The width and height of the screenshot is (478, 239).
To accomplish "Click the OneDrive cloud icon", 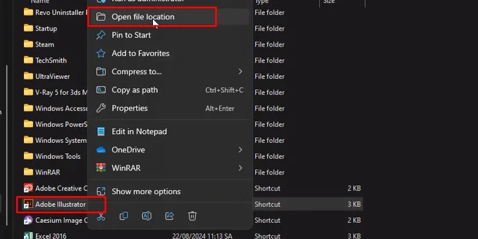I will click(101, 150).
